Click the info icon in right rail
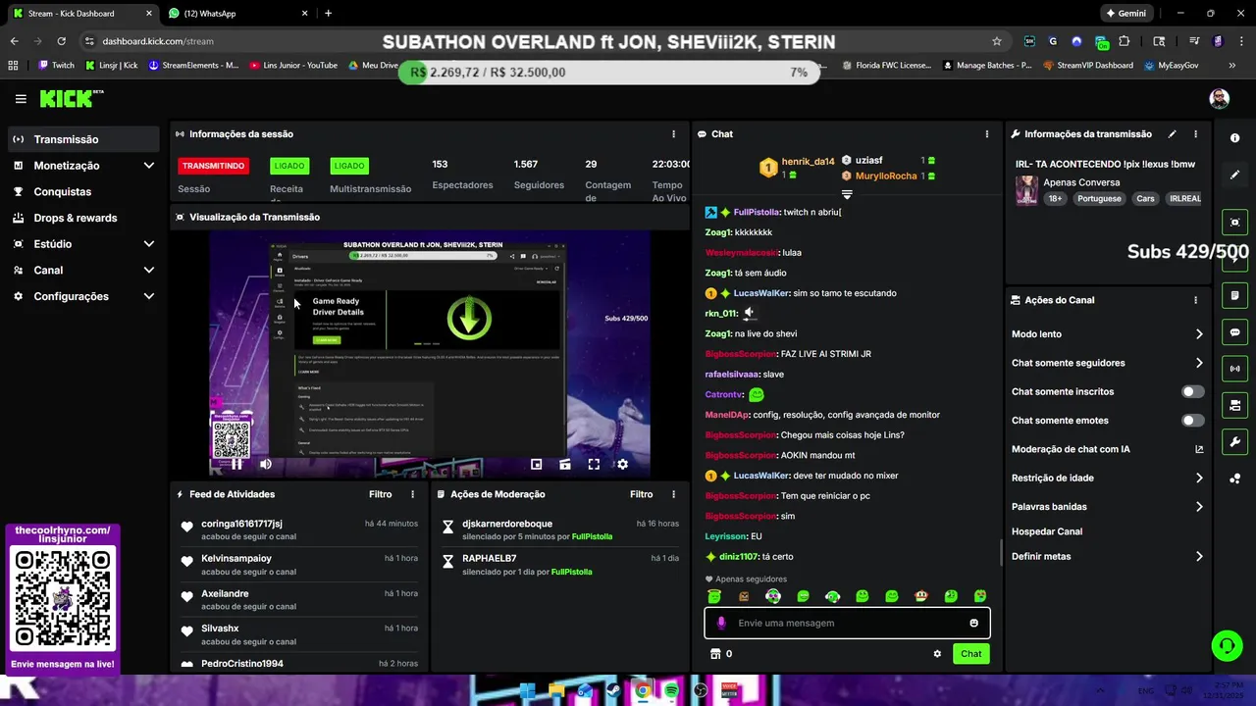Viewport: 1256px width, 706px height. tap(1235, 138)
